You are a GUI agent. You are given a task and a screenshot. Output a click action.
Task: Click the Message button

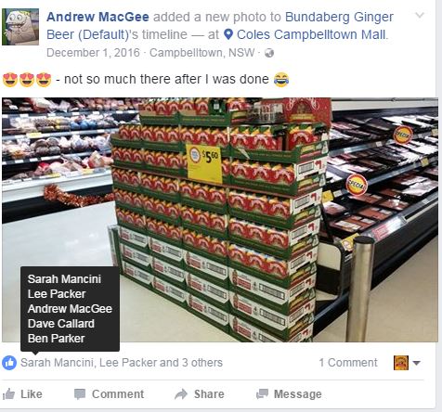click(289, 394)
